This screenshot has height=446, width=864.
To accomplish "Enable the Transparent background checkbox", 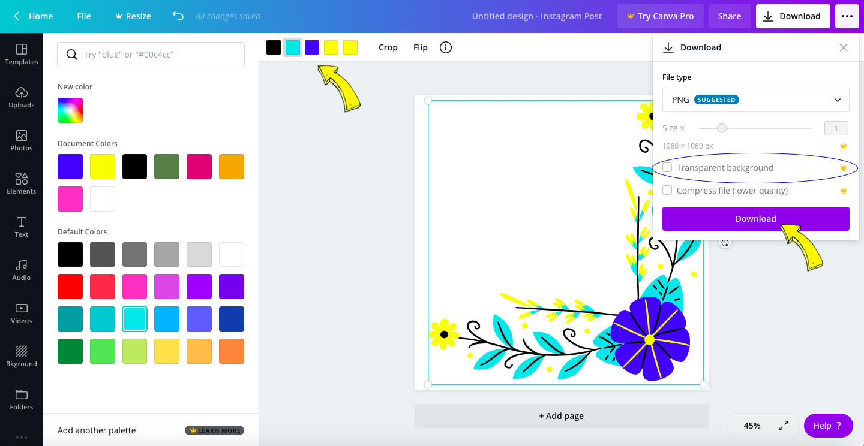I will click(667, 168).
